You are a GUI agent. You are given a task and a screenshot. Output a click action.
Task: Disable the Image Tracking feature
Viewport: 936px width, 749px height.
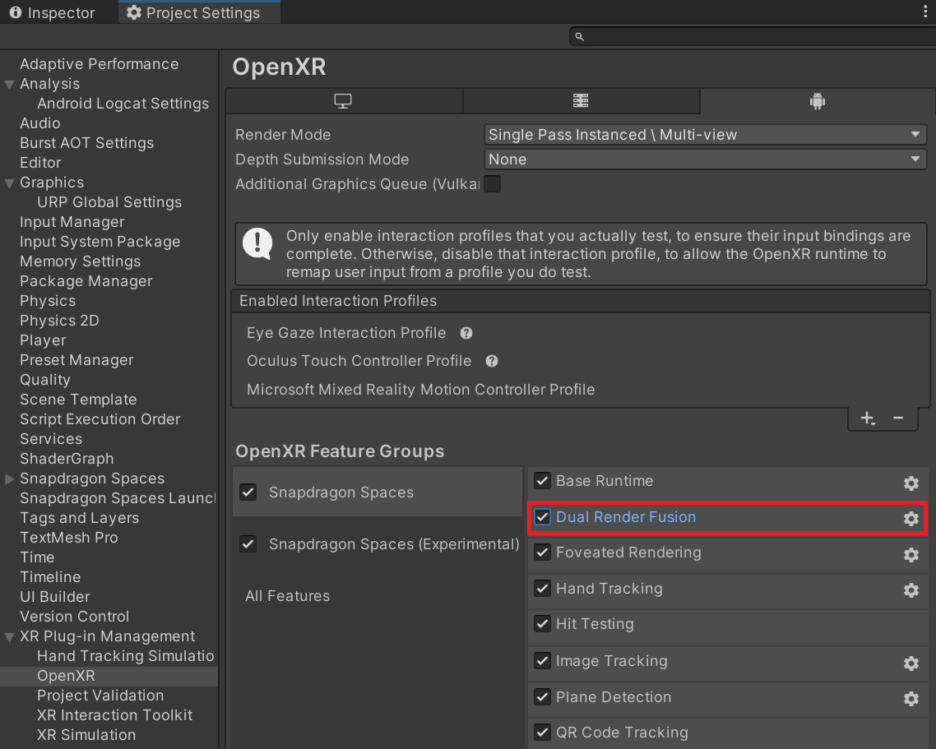point(542,661)
